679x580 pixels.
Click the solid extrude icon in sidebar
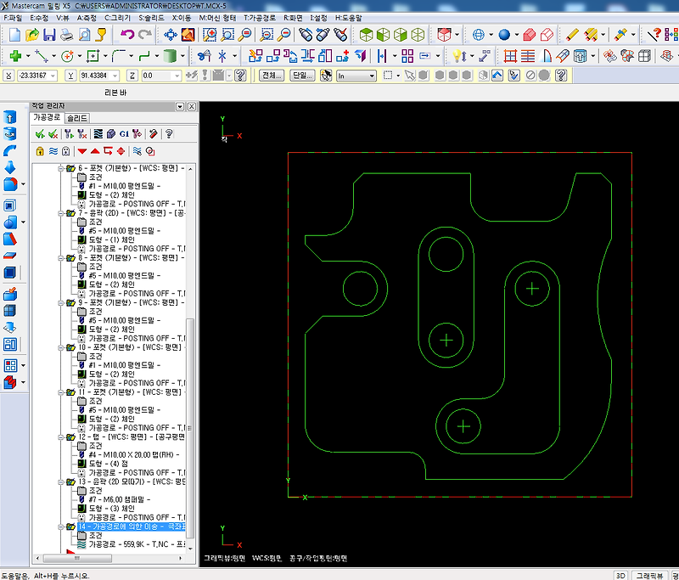[10, 117]
